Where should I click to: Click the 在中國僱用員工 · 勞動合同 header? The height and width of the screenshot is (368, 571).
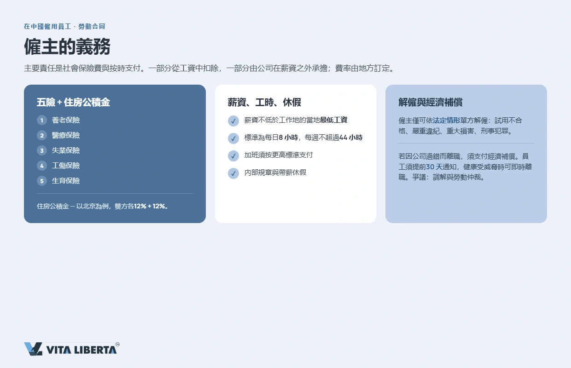click(64, 27)
